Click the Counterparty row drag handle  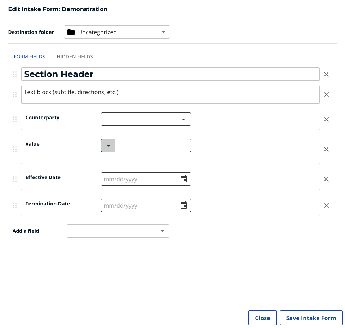[15, 119]
